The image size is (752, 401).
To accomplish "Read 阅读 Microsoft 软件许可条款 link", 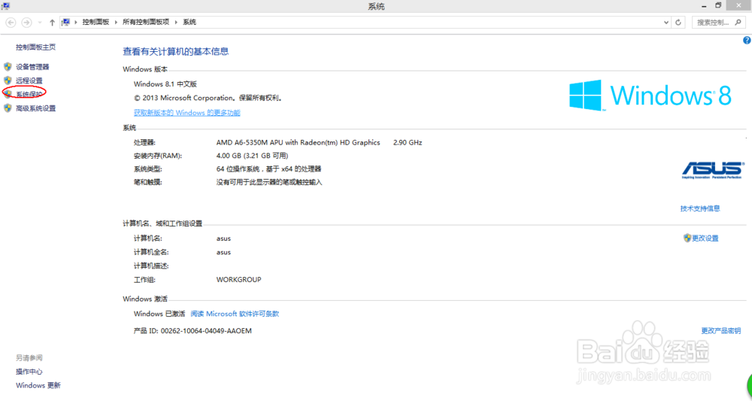I will click(235, 314).
